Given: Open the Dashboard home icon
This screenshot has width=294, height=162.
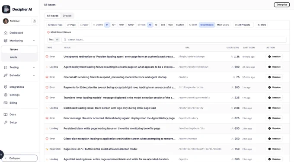Looking at the screenshot, I should point(6,33).
